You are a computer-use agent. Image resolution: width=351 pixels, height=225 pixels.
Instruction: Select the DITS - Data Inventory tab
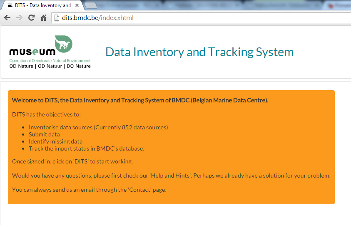coord(42,5)
